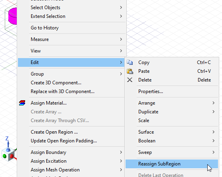Click the Ctrl+C shortcut text

(204, 62)
